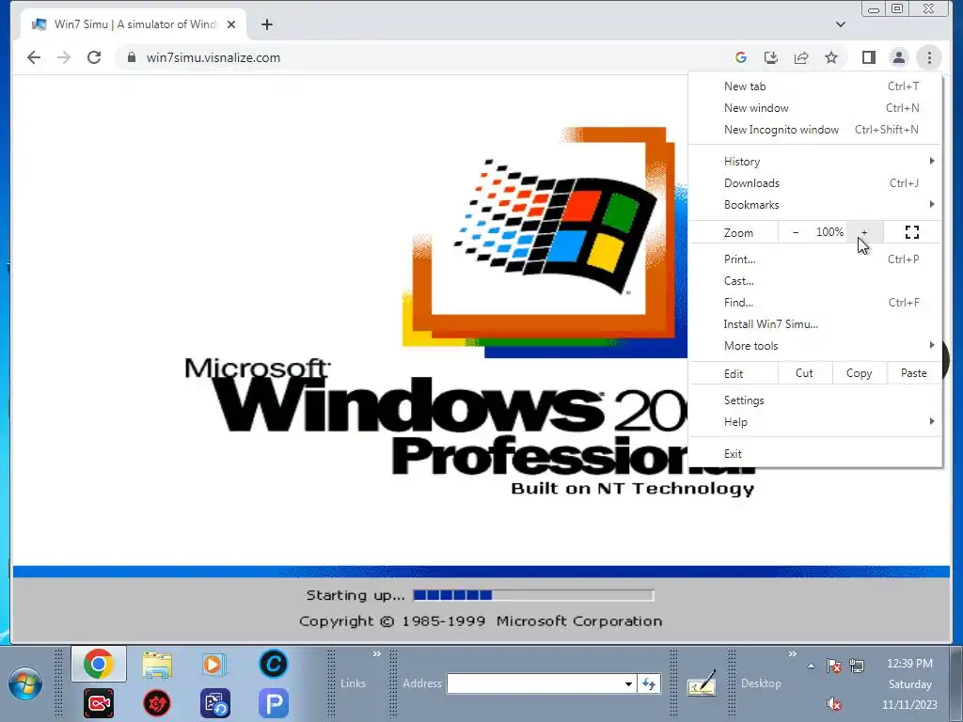The image size is (963, 722).
Task: Bookmark this page with the star icon
Action: coord(831,57)
